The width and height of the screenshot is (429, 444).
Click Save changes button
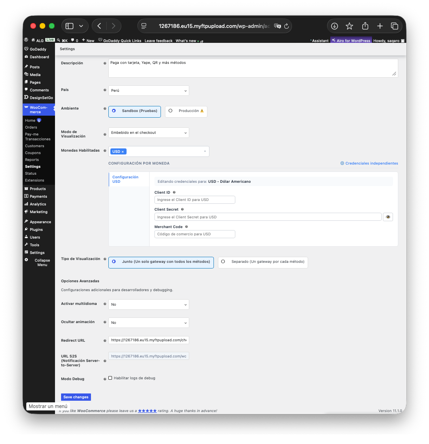pyautogui.click(x=76, y=397)
